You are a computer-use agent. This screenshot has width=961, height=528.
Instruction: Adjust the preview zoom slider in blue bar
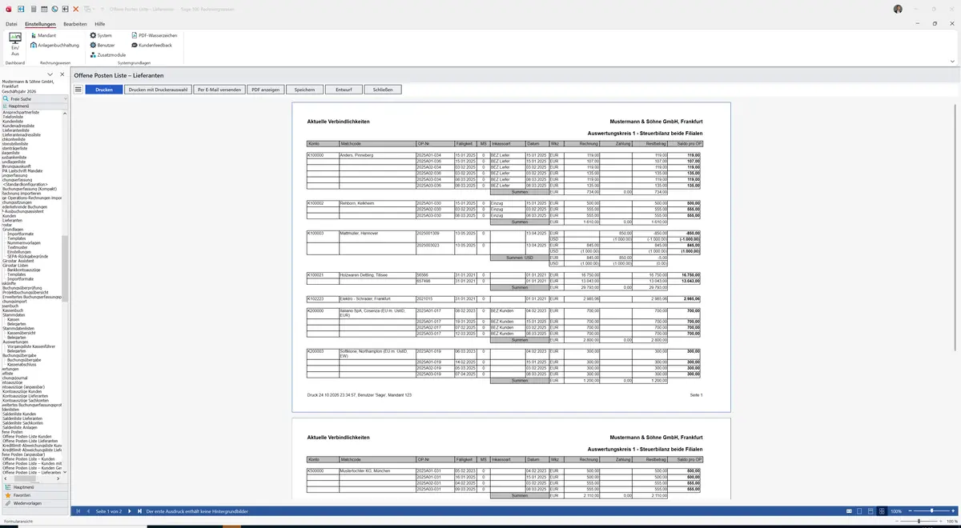tap(931, 511)
